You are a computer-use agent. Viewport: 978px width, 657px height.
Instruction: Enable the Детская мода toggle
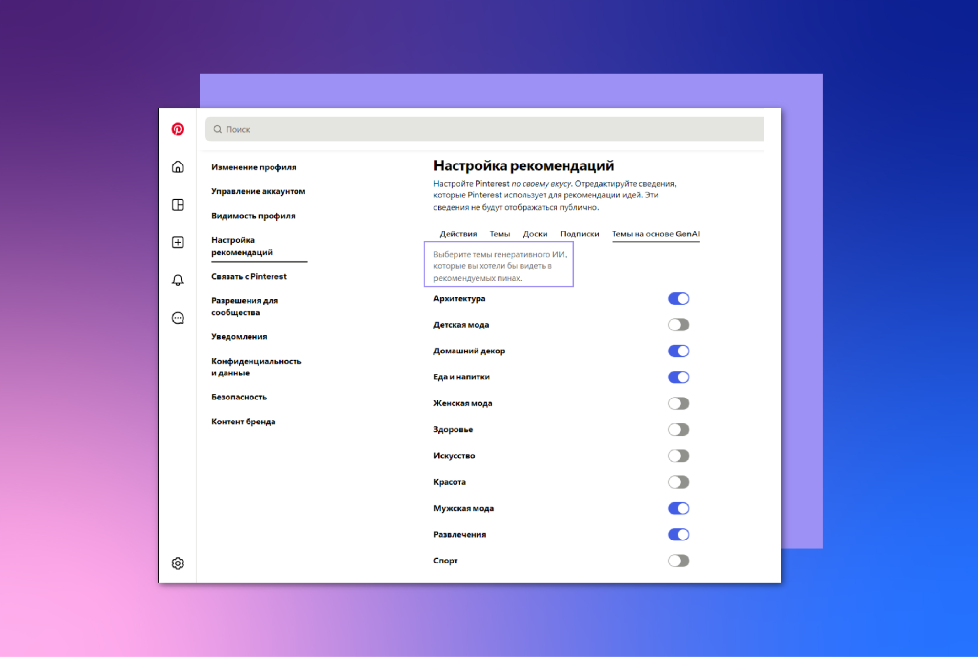(x=678, y=325)
